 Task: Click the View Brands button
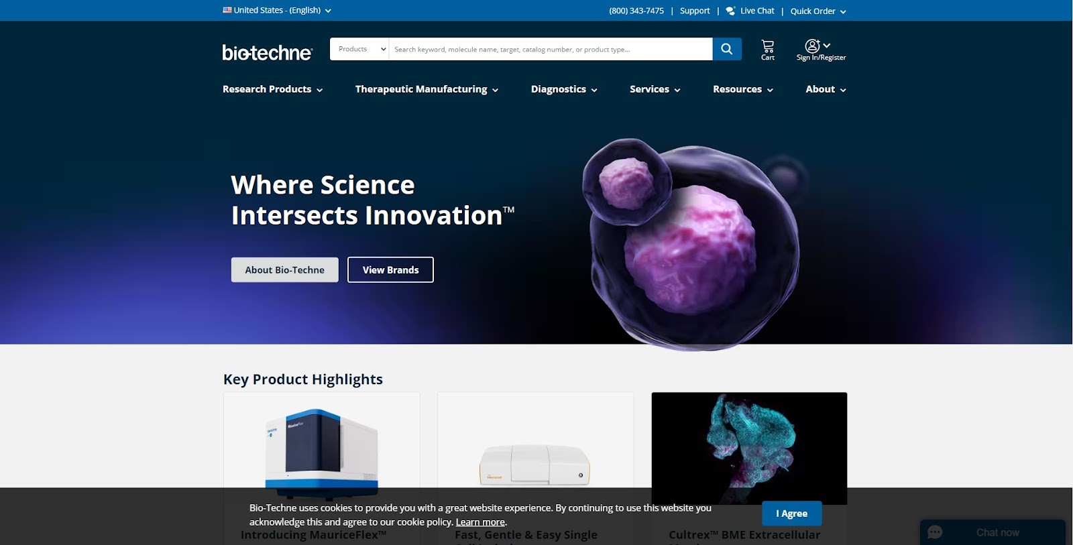pyautogui.click(x=390, y=269)
